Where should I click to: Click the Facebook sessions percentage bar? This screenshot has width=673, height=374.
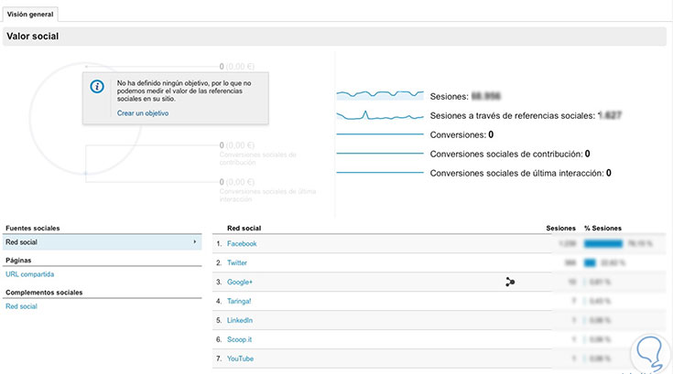point(603,244)
